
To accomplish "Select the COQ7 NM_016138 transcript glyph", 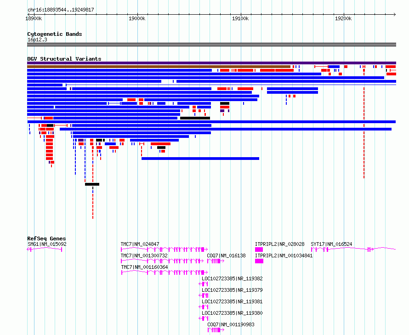I will pos(216,261).
